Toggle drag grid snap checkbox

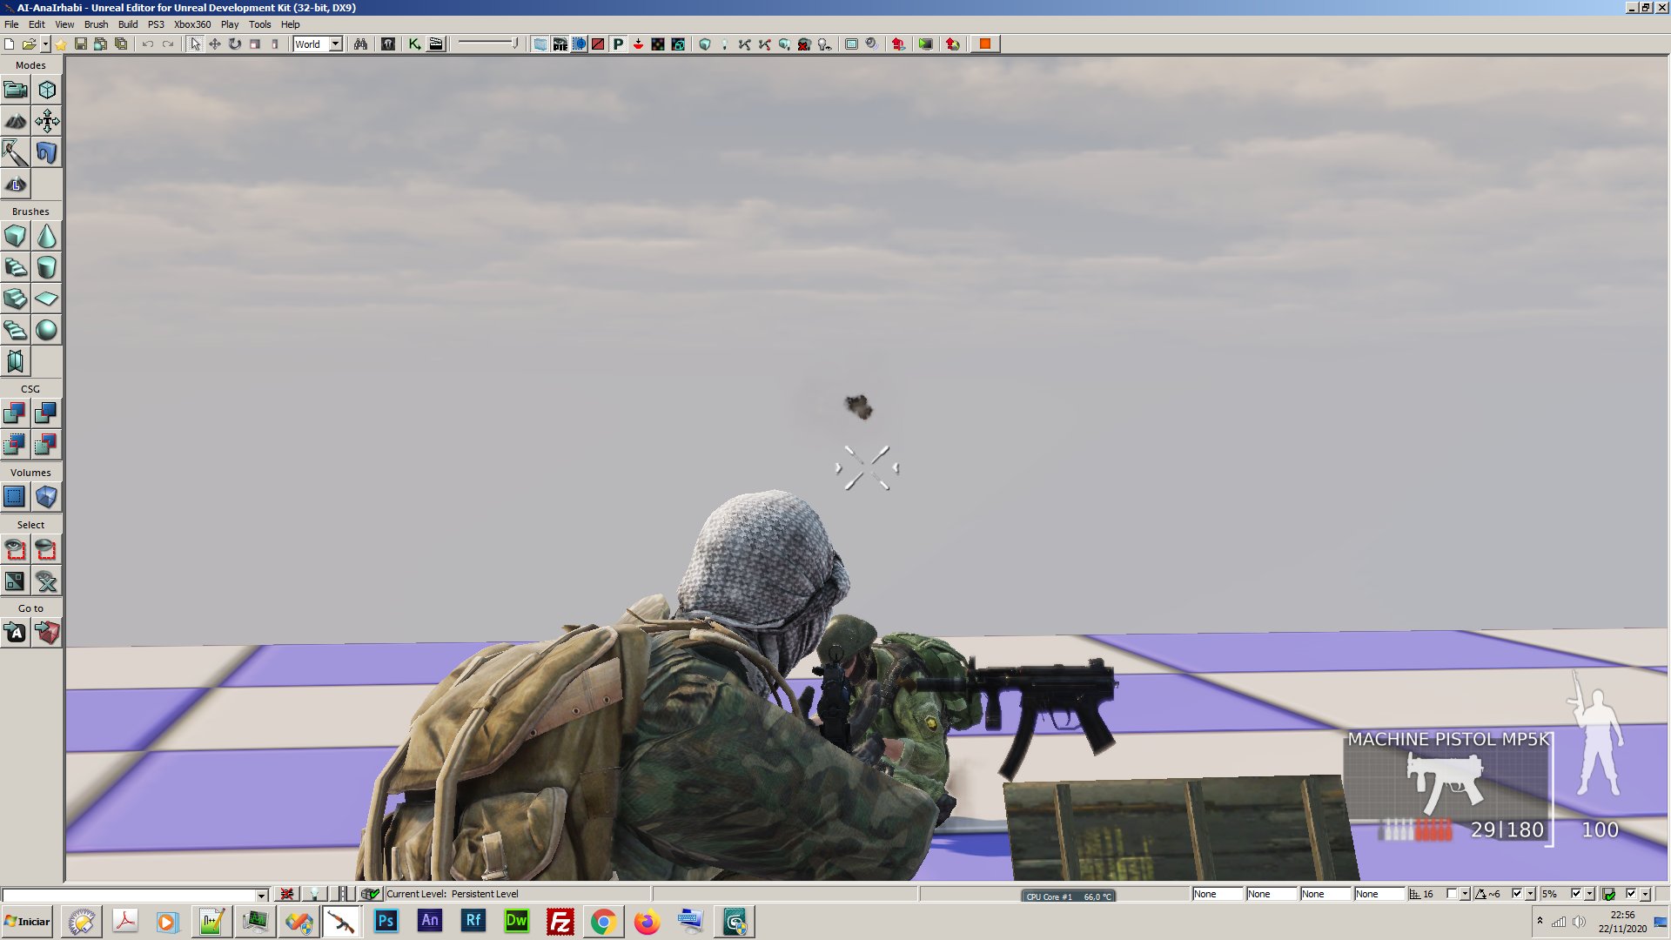[x=1451, y=894]
